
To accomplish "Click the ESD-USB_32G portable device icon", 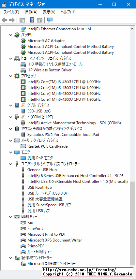I will click(23, 111).
